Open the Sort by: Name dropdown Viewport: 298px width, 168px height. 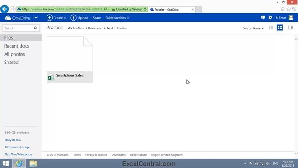pyautogui.click(x=253, y=28)
